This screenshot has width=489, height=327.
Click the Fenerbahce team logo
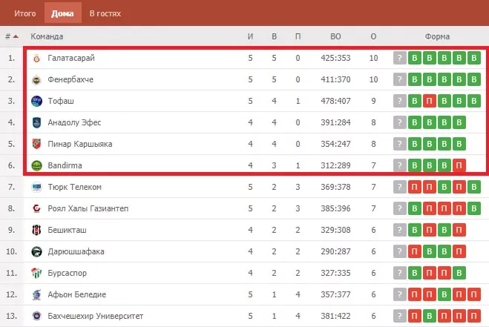pyautogui.click(x=36, y=80)
